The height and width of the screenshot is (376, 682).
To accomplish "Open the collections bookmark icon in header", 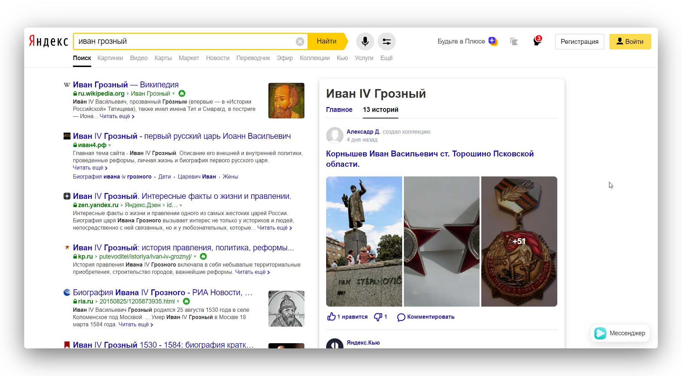I will [514, 41].
